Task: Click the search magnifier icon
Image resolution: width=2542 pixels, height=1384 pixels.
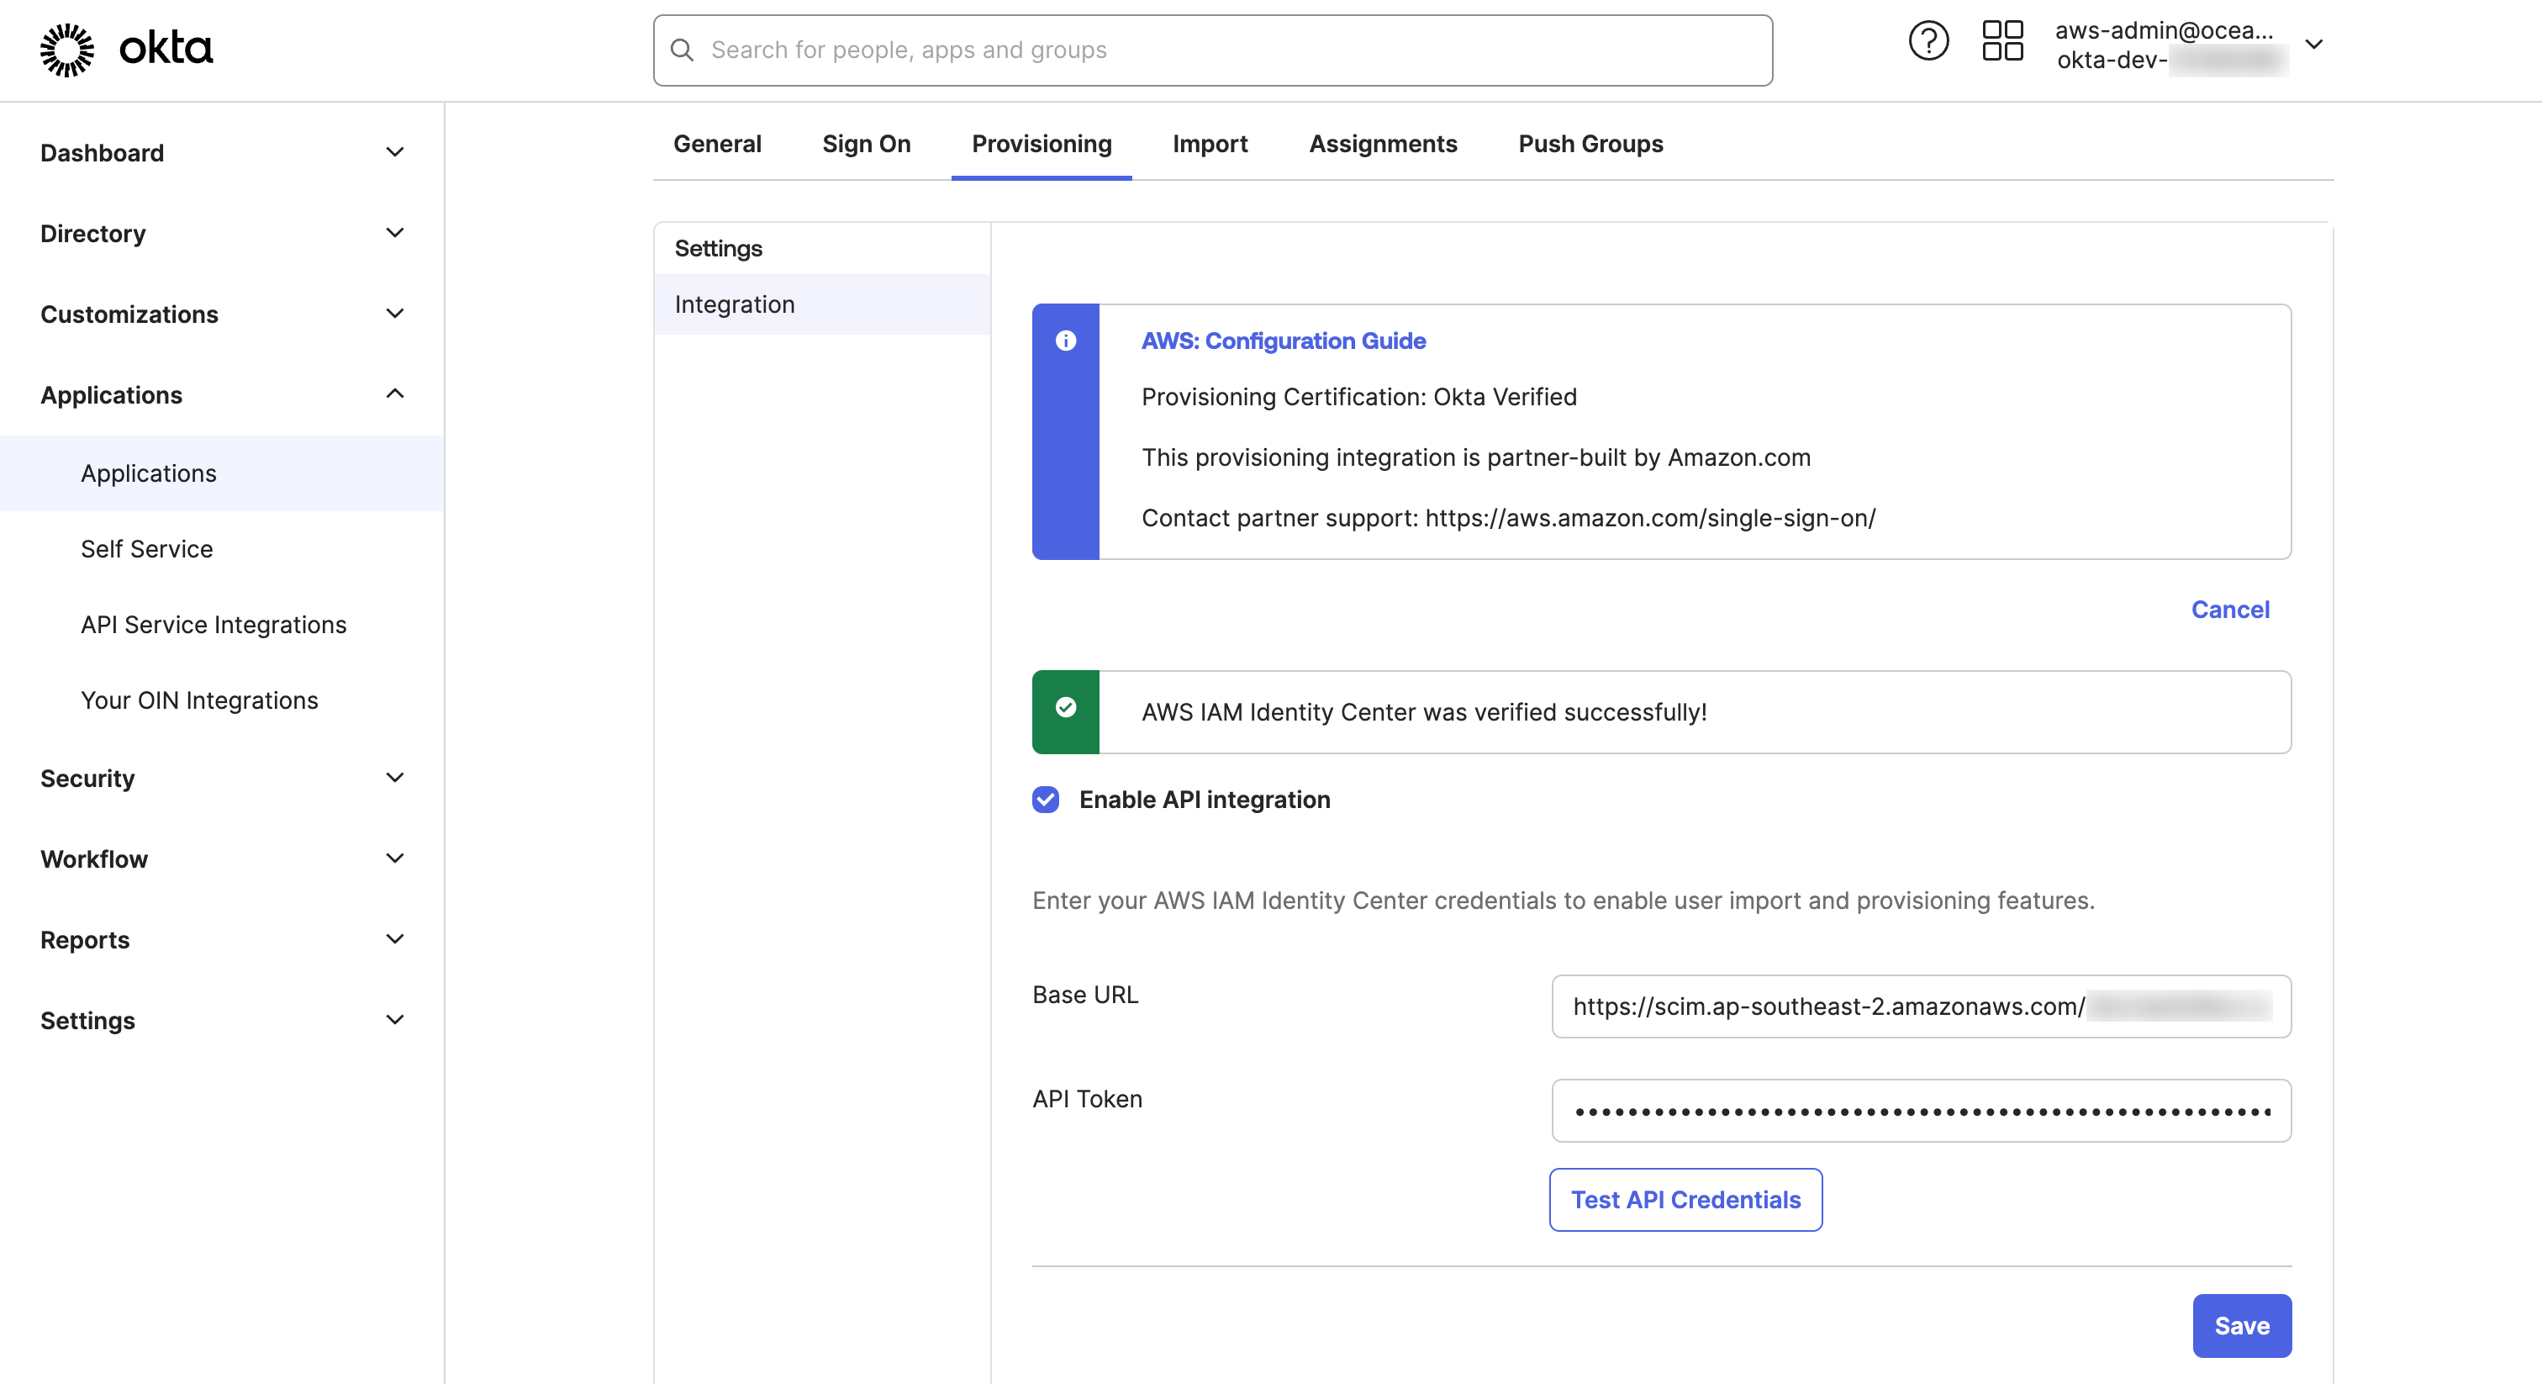Action: 683,50
